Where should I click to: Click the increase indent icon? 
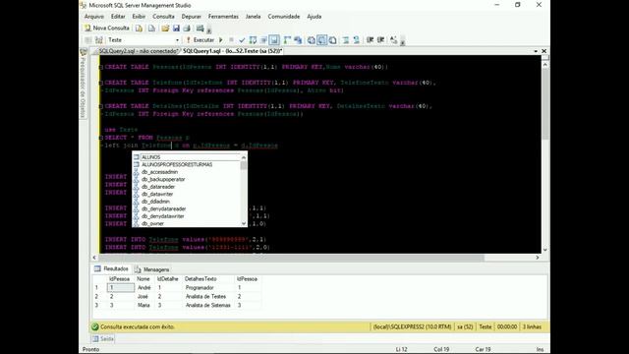(x=380, y=40)
